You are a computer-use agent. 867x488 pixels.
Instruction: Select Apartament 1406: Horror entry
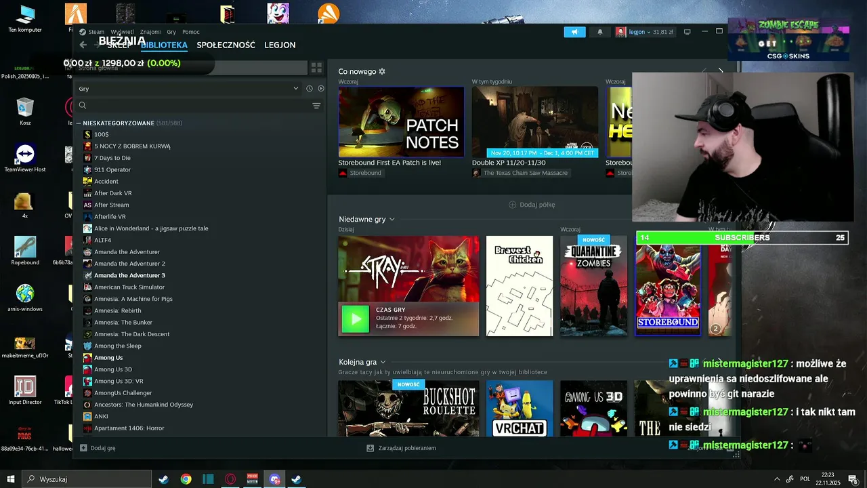pyautogui.click(x=129, y=428)
